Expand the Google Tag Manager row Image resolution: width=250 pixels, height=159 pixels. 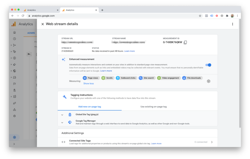[x=62, y=123]
